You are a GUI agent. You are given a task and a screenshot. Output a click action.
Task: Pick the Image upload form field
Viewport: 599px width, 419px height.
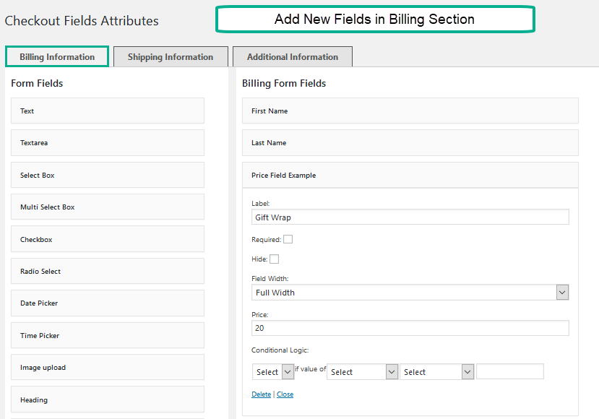point(108,368)
